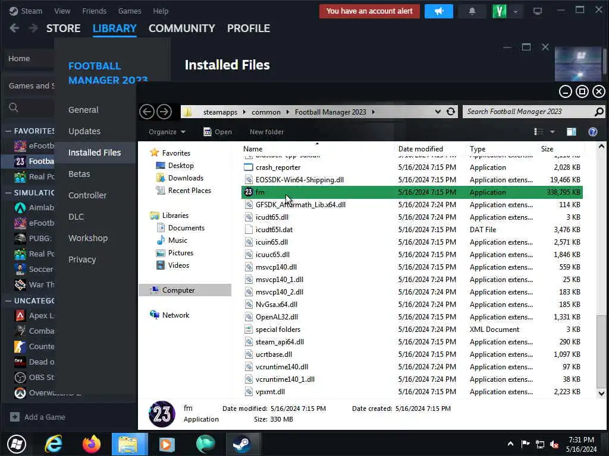Sort by the Name column header

(253, 149)
